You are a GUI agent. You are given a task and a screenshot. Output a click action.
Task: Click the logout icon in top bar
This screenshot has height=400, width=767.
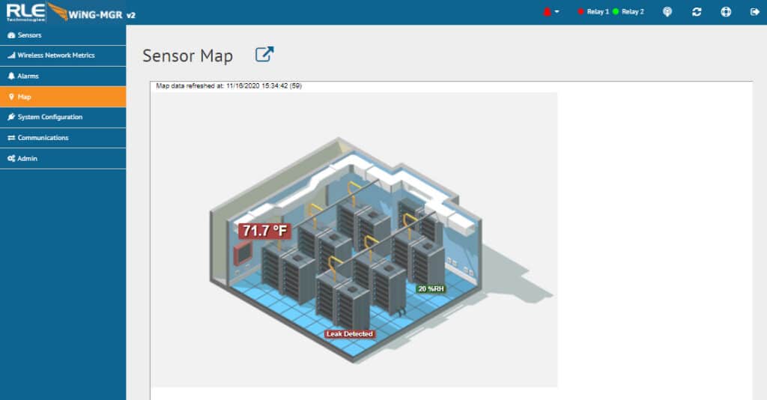click(x=754, y=12)
